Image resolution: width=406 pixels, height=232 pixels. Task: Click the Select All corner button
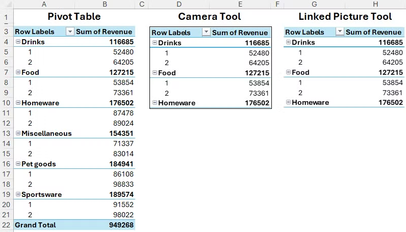click(7, 4)
